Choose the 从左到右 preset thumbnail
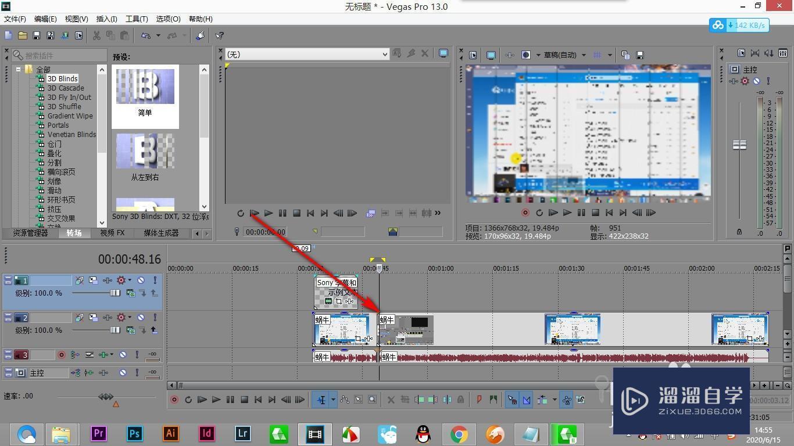794x446 pixels. pyautogui.click(x=145, y=151)
